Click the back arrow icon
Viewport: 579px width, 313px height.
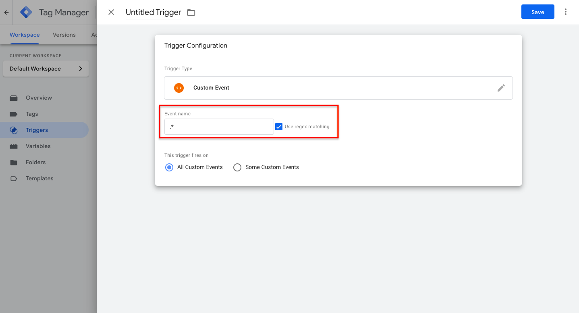[6, 13]
